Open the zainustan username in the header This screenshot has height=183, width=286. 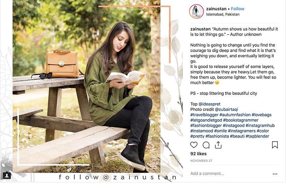click(x=216, y=9)
